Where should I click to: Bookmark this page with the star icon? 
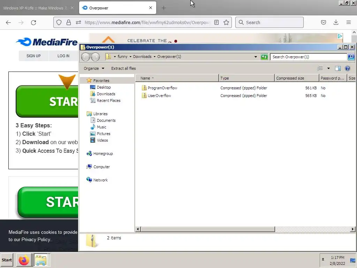[226, 22]
